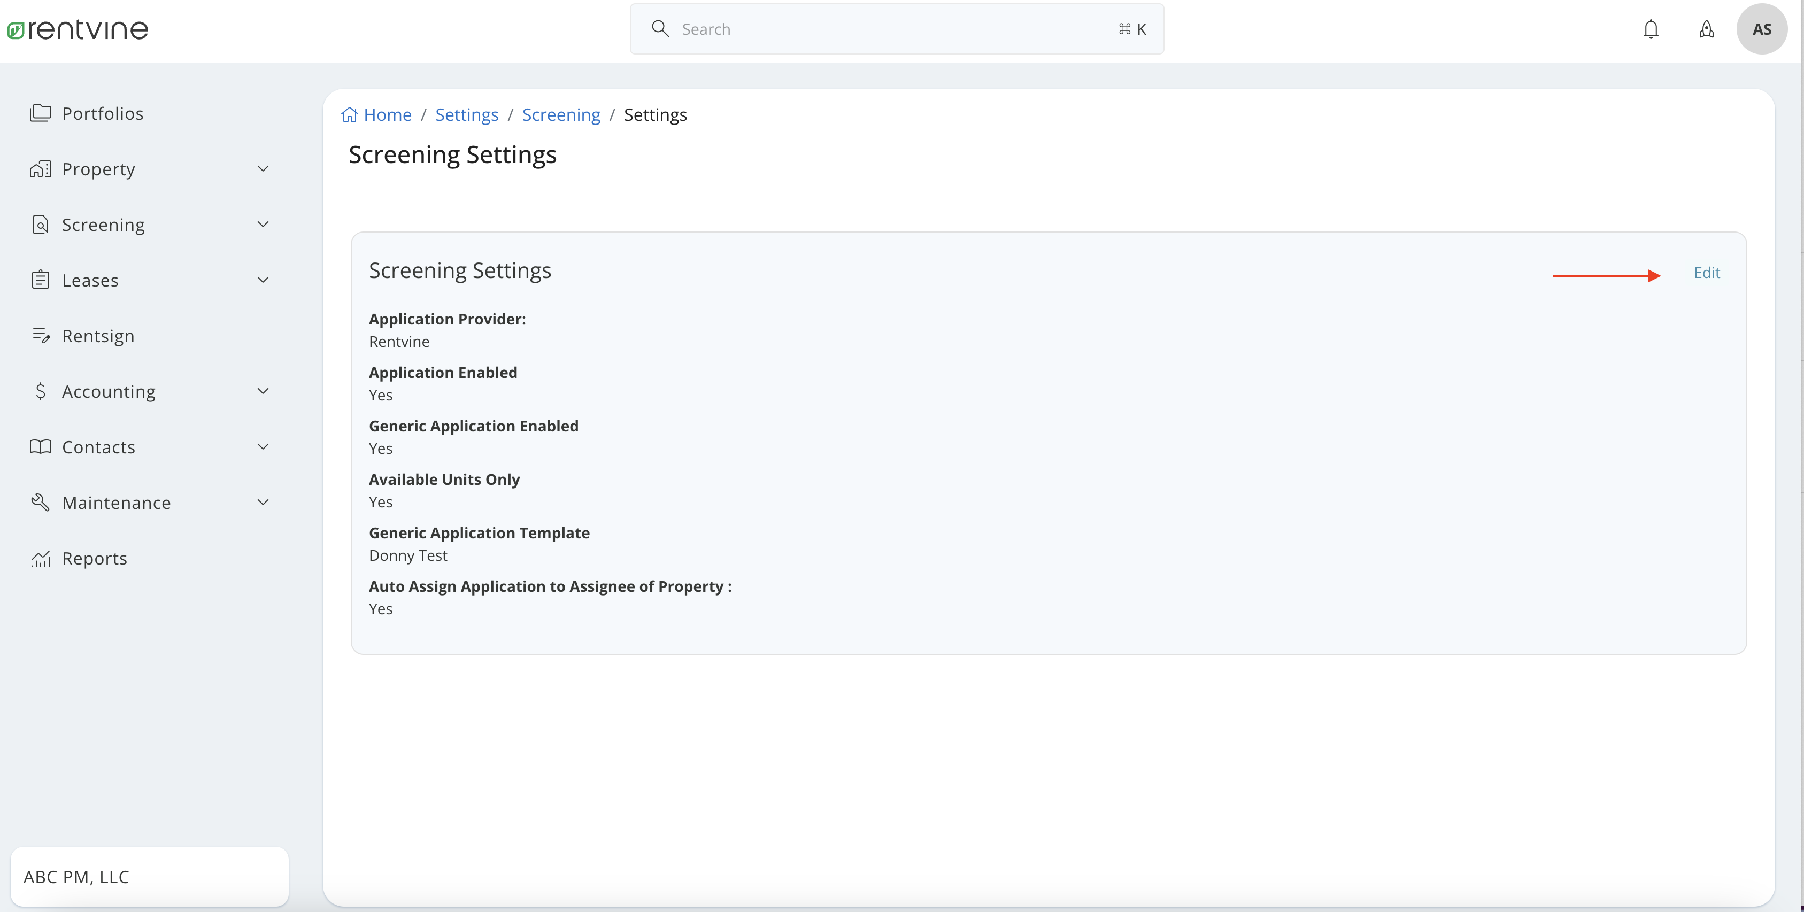Select the Rentsign sidebar icon

[41, 335]
